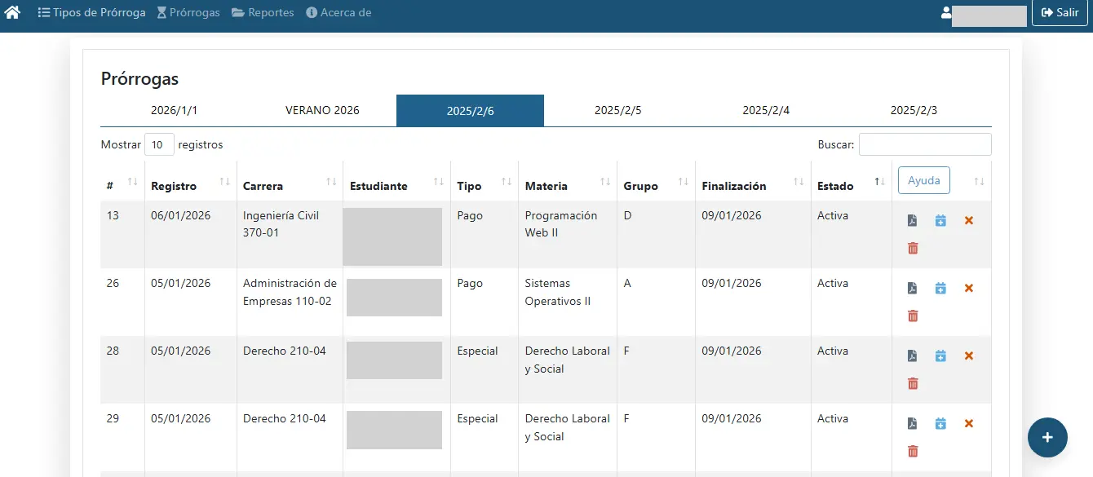This screenshot has width=1093, height=477.
Task: Open the Tipos de Prórroga menu
Action: (x=92, y=13)
